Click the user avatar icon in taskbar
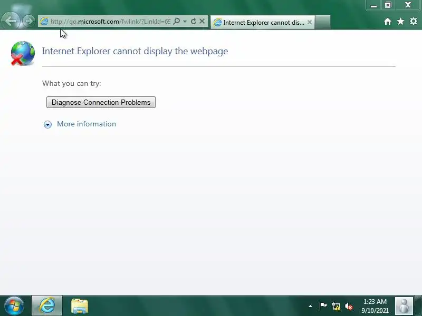 click(x=404, y=306)
